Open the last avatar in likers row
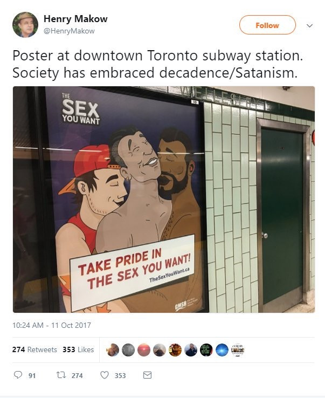Image resolution: width=325 pixels, height=398 pixels. pos(238,350)
